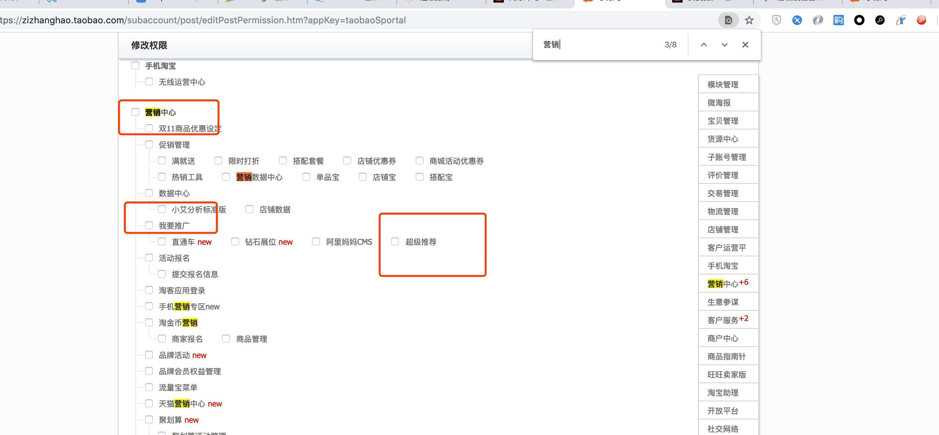Image resolution: width=939 pixels, height=435 pixels.
Task: Check the 商城活动优惠券 checkbox
Action: click(x=420, y=161)
